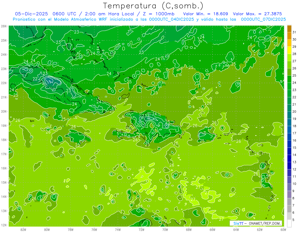Screen dimensions: 301x233
Task: Pick the gray swatch between 6 and 7
Action: pos(289,209)
